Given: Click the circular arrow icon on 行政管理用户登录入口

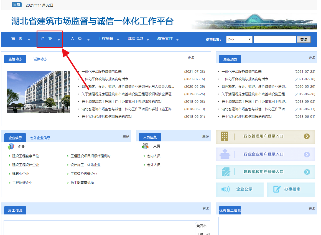Looking at the screenshot, I should click(x=306, y=137).
